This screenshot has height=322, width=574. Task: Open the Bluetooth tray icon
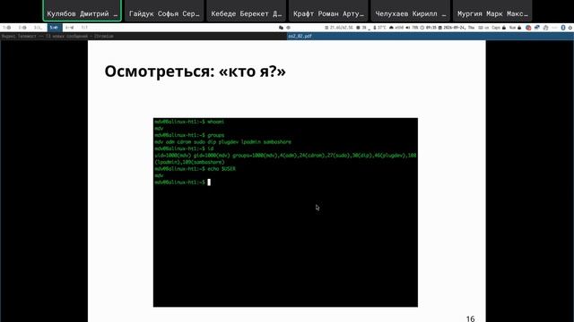(x=563, y=28)
